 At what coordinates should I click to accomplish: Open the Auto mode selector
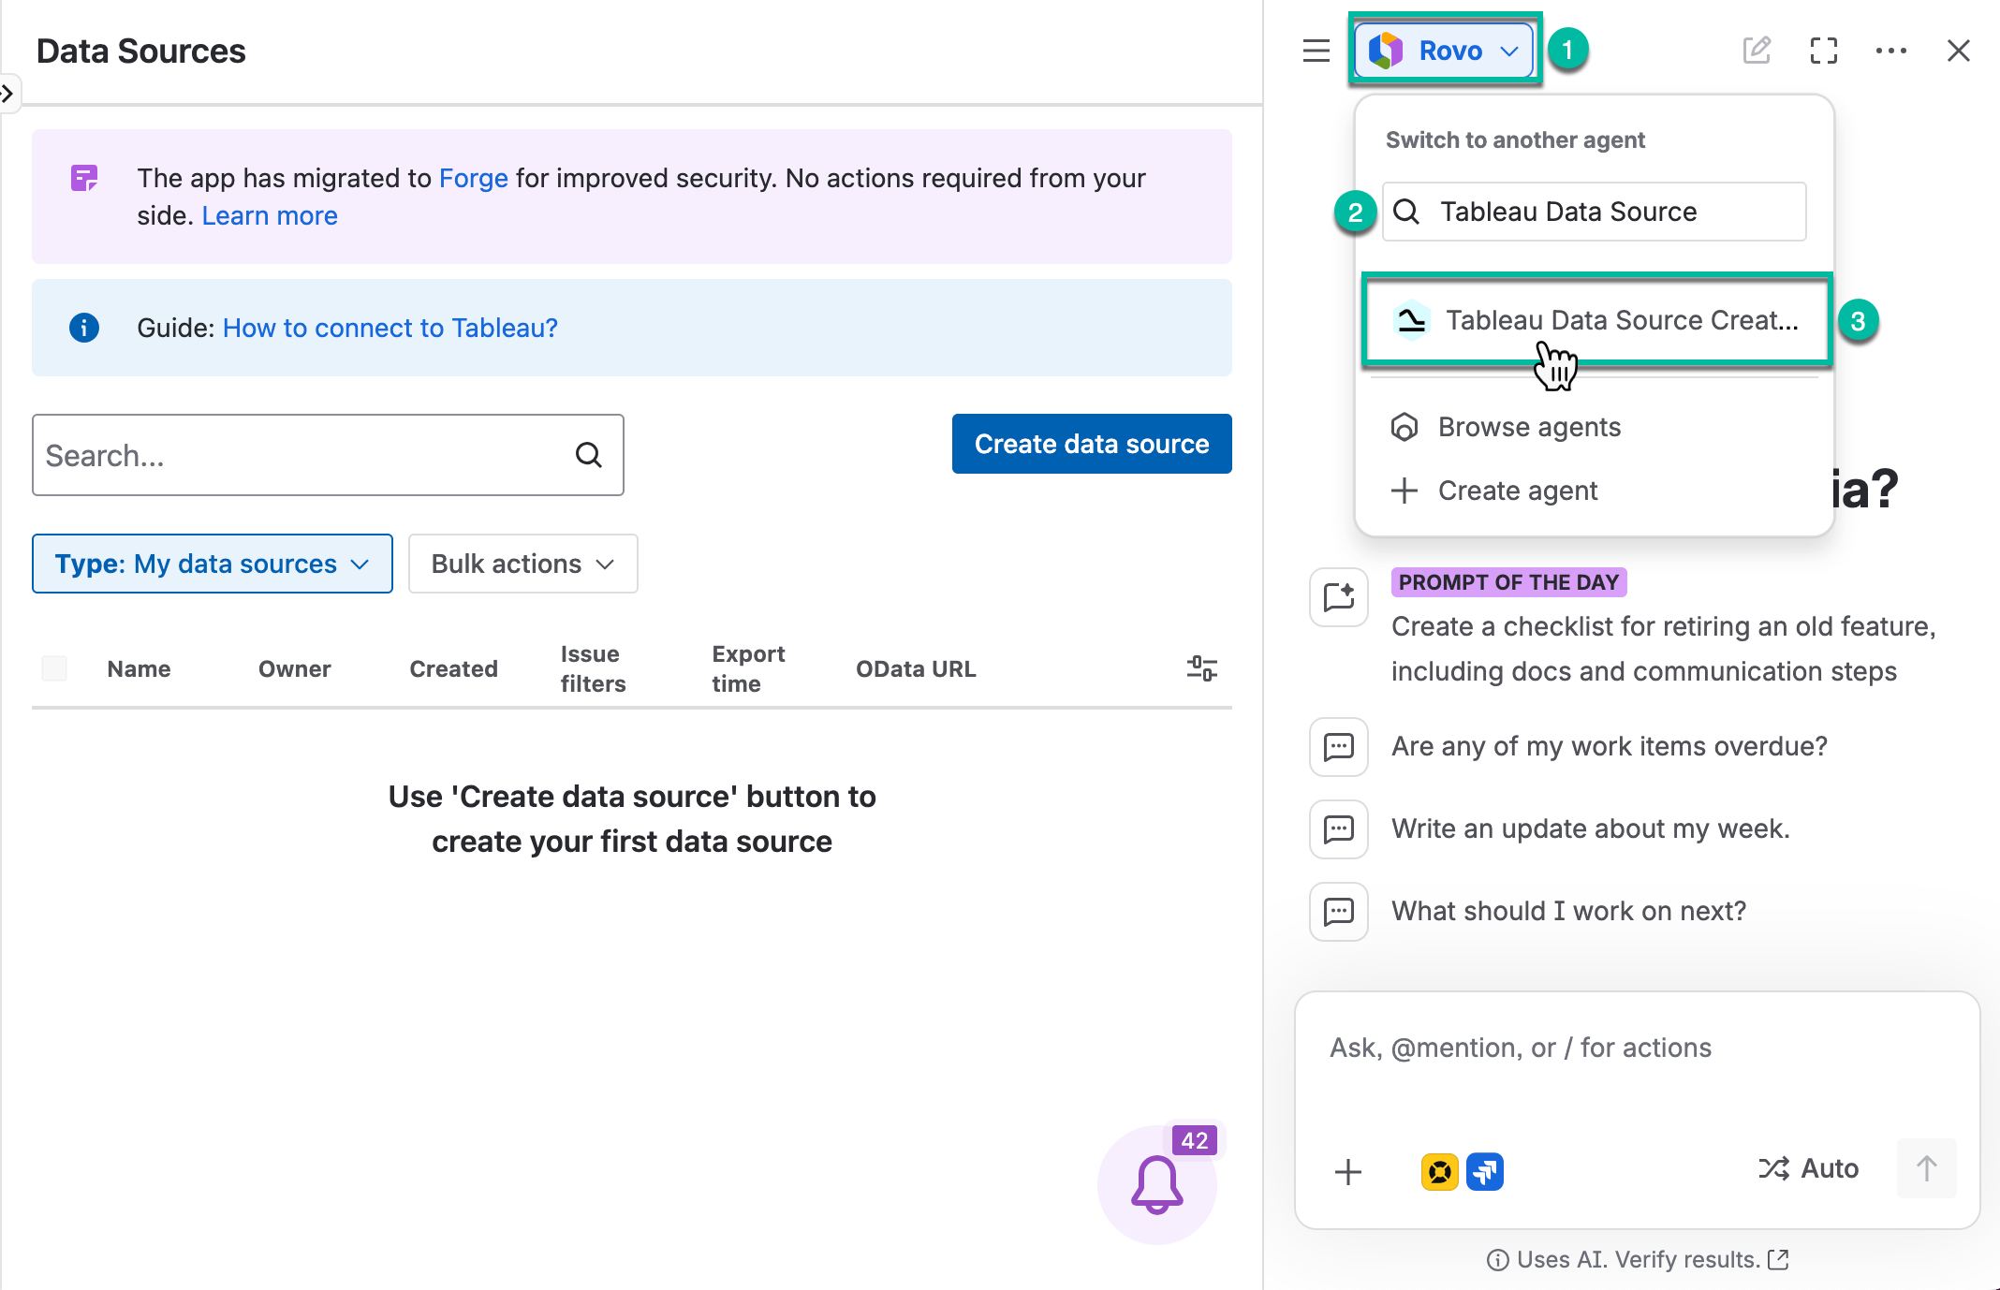tap(1808, 1168)
